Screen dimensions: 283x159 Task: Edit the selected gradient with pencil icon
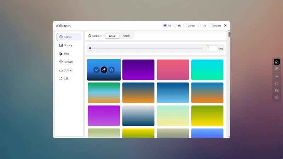[104, 70]
